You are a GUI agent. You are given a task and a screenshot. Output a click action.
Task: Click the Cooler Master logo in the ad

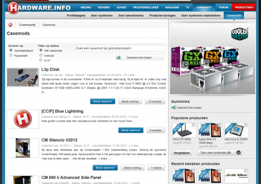(x=240, y=34)
